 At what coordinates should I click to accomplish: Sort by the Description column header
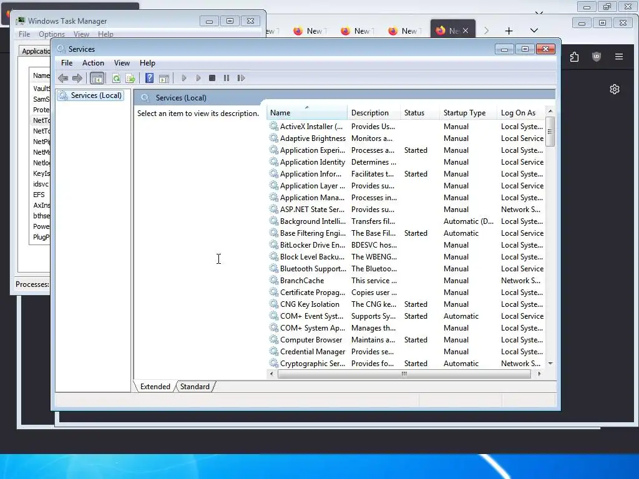374,113
